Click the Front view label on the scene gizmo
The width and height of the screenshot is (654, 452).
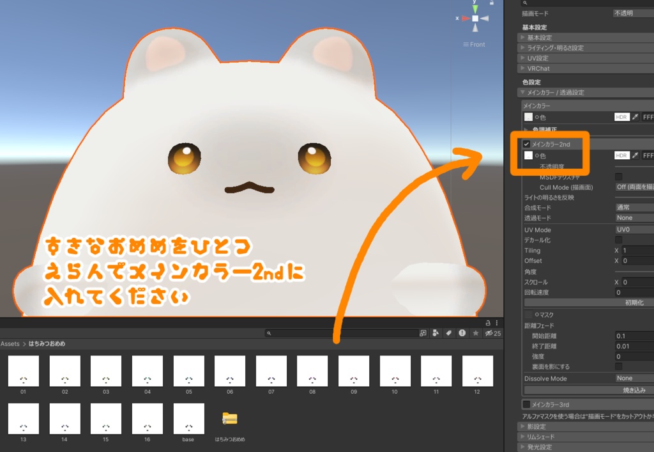pos(473,44)
